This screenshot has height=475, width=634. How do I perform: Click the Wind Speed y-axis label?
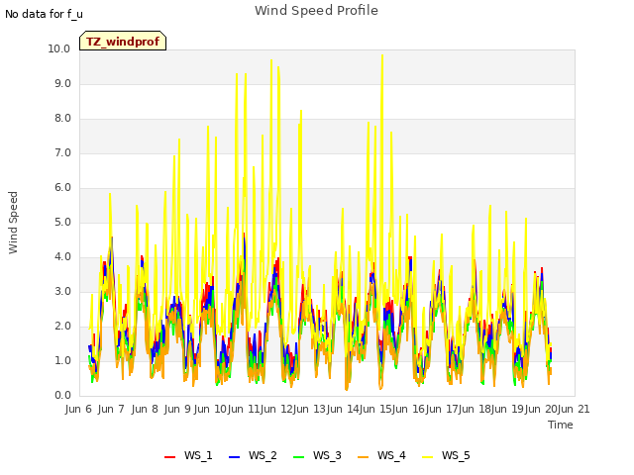tap(13, 223)
